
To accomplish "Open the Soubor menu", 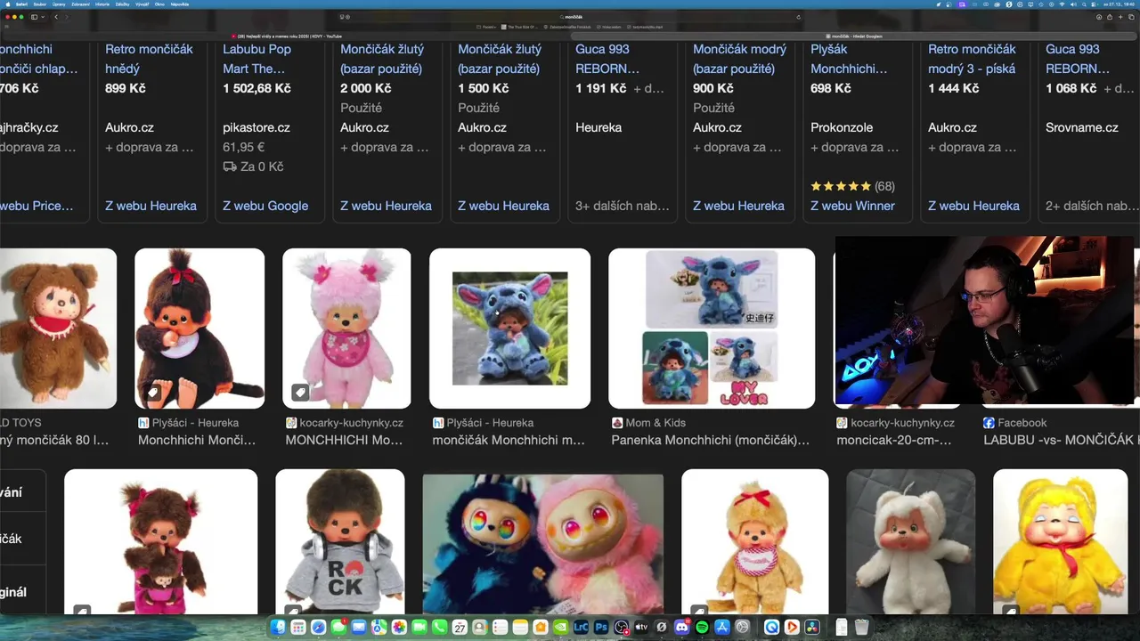I will point(40,4).
